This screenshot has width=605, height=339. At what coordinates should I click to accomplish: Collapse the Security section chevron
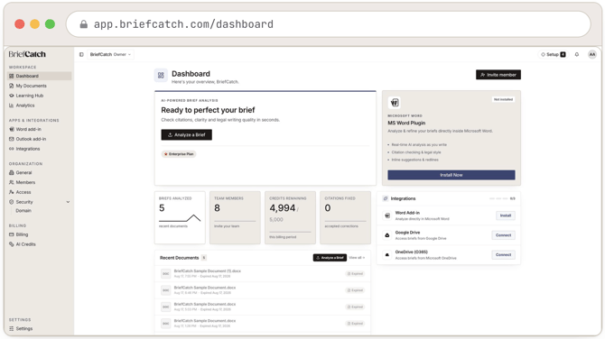tap(68, 202)
